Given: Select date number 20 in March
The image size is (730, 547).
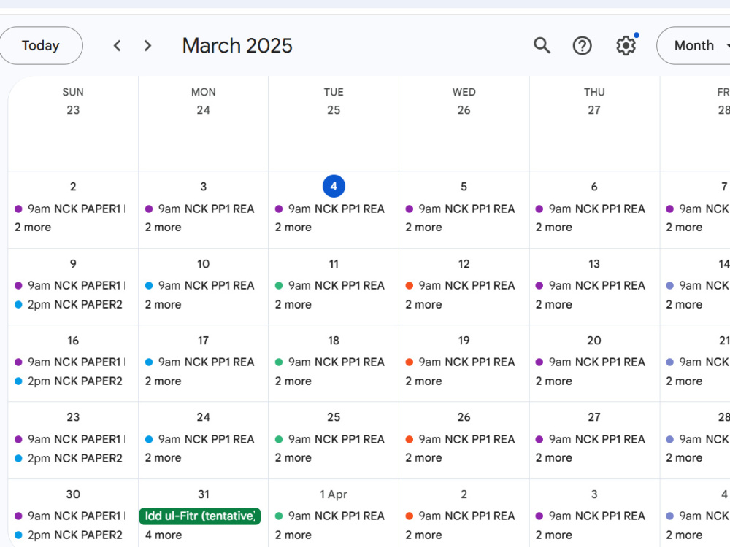Looking at the screenshot, I should (x=594, y=341).
